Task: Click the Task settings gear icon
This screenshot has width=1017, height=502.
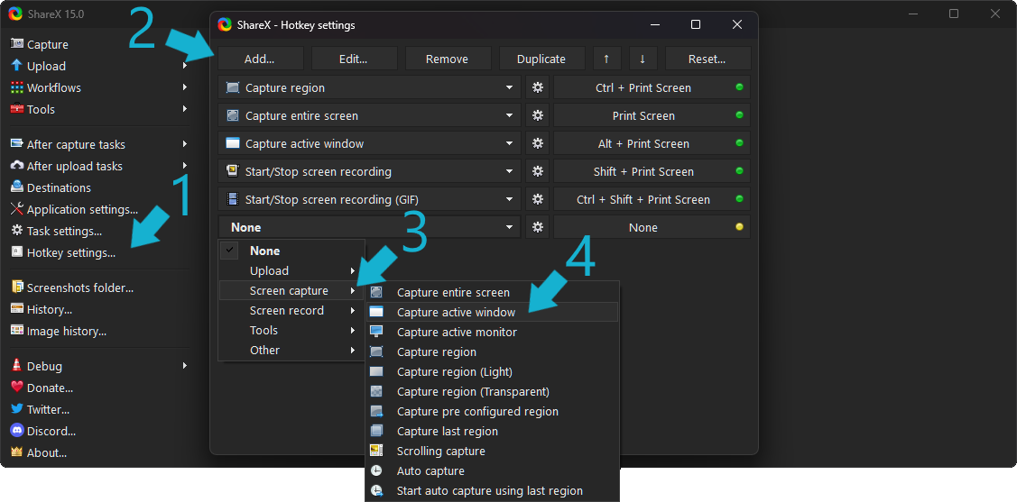Action: coord(17,231)
